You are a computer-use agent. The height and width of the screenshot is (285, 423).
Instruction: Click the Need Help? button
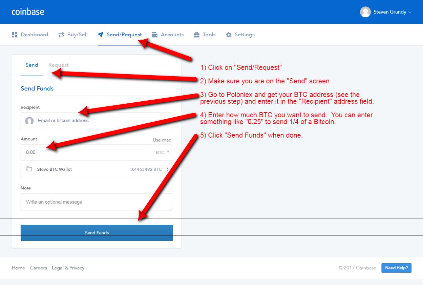[x=397, y=268]
